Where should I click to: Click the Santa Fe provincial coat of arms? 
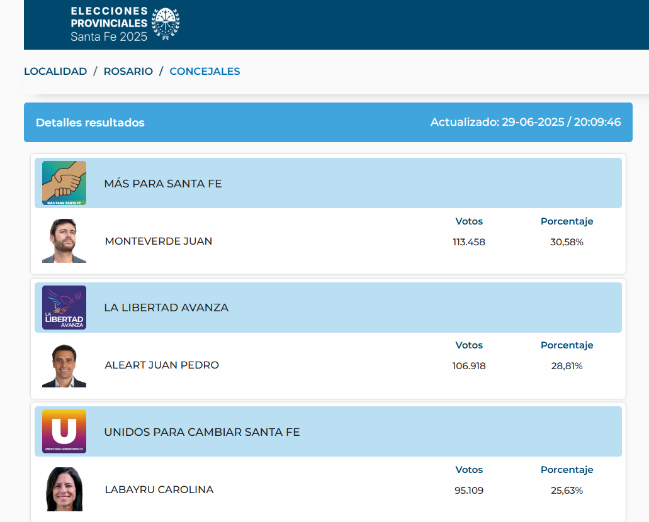(x=166, y=24)
